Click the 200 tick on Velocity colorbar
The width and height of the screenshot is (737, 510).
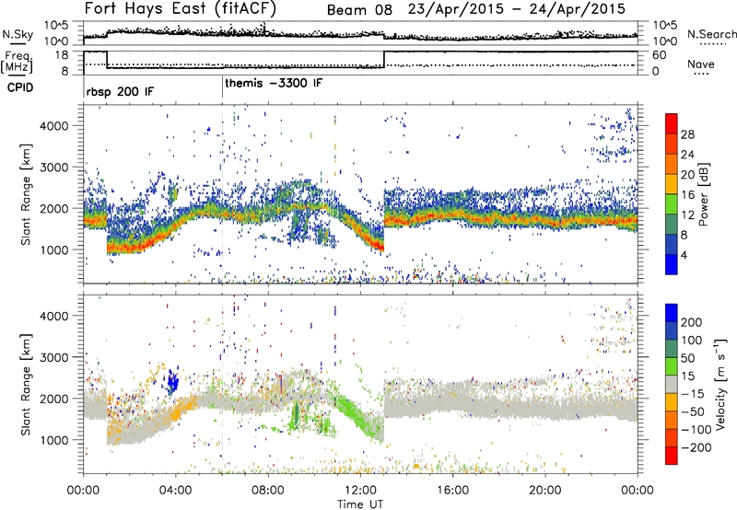click(692, 322)
